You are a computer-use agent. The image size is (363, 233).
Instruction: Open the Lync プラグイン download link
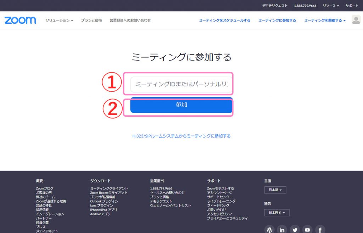point(102,205)
